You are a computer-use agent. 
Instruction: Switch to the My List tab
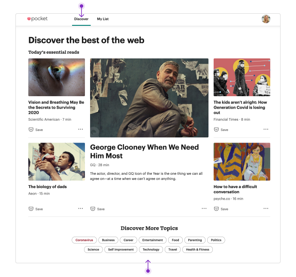click(x=103, y=19)
